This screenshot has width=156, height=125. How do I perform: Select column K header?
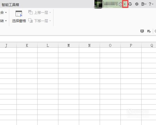coord(27,45)
